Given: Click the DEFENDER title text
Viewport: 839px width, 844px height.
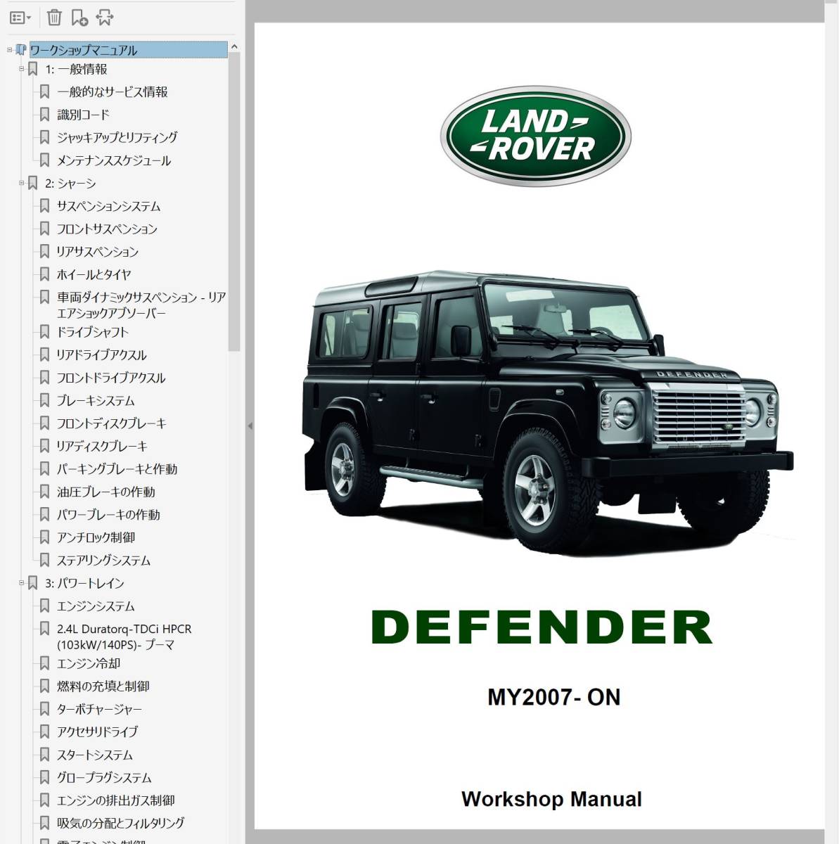Looking at the screenshot, I should (542, 627).
